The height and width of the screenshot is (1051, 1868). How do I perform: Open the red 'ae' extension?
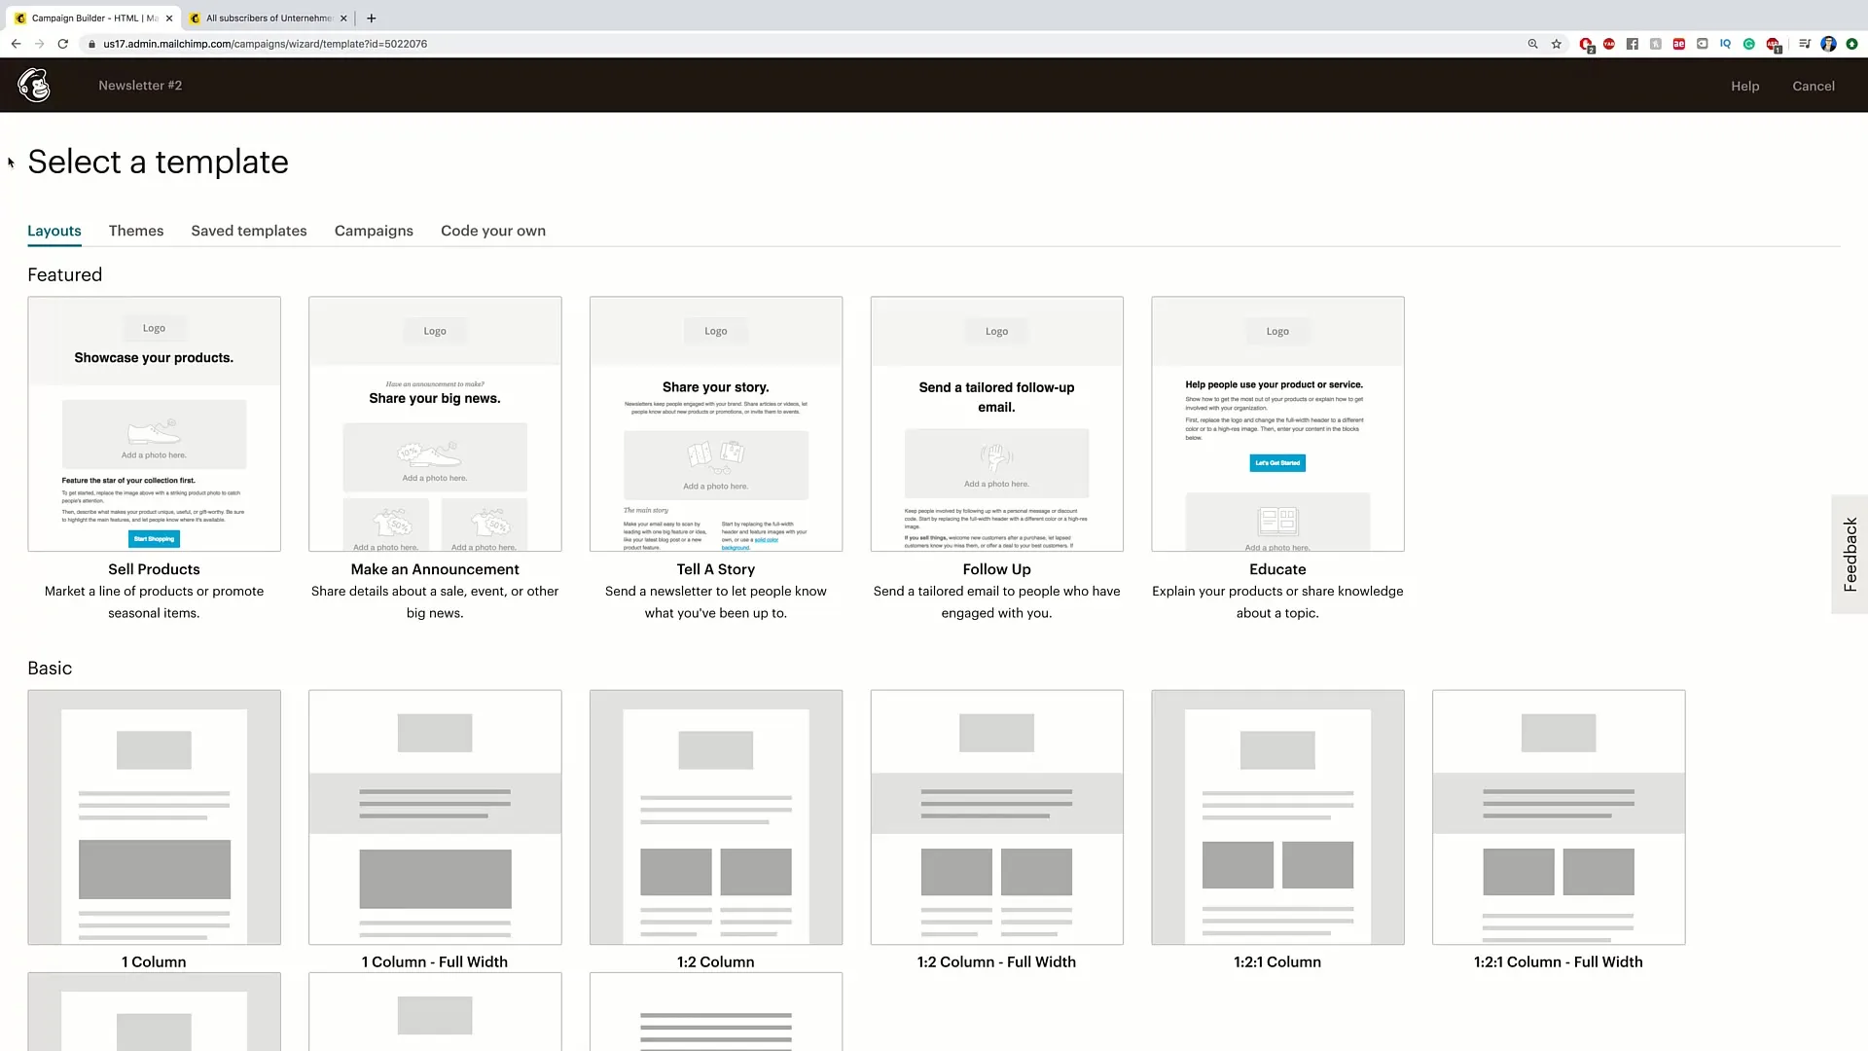pyautogui.click(x=1679, y=44)
